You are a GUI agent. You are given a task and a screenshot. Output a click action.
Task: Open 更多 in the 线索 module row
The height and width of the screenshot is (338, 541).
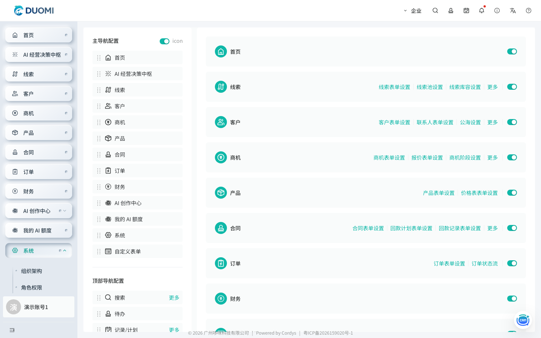493,87
